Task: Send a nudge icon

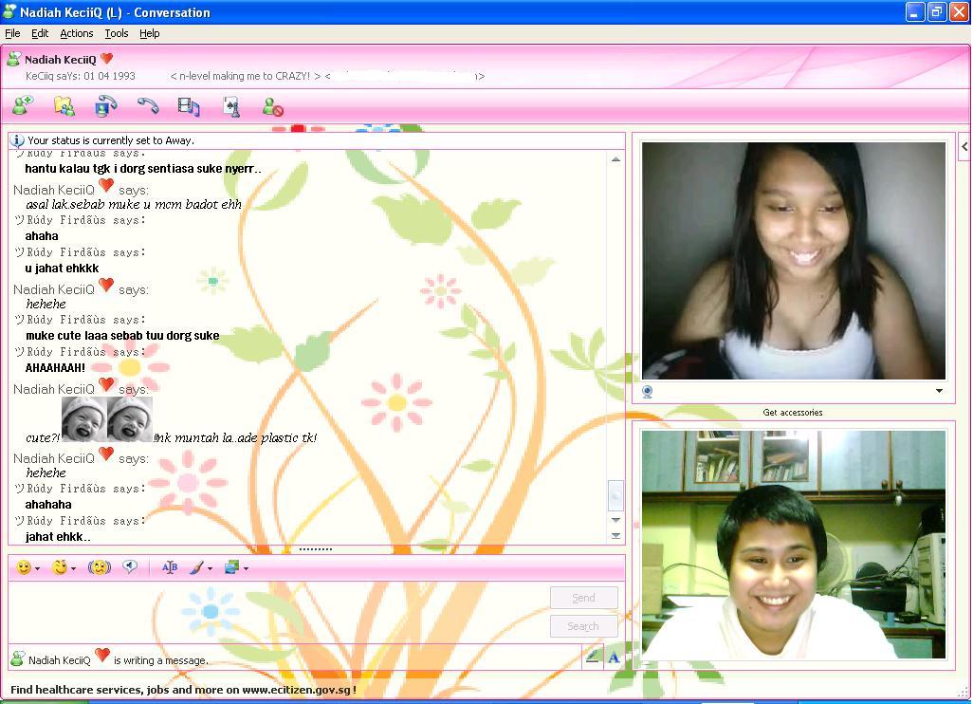Action: pyautogui.click(x=100, y=566)
